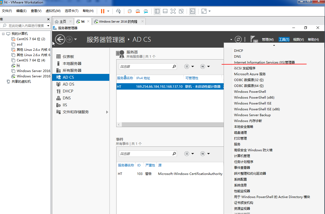Screen dimensions: 325x214
Task: Open navigation history dropdown beside forward arrow
Action: (x=76, y=40)
